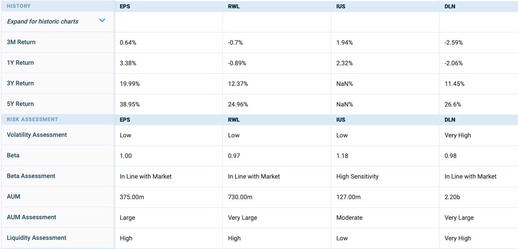Select the 3M Return row label

coord(21,42)
